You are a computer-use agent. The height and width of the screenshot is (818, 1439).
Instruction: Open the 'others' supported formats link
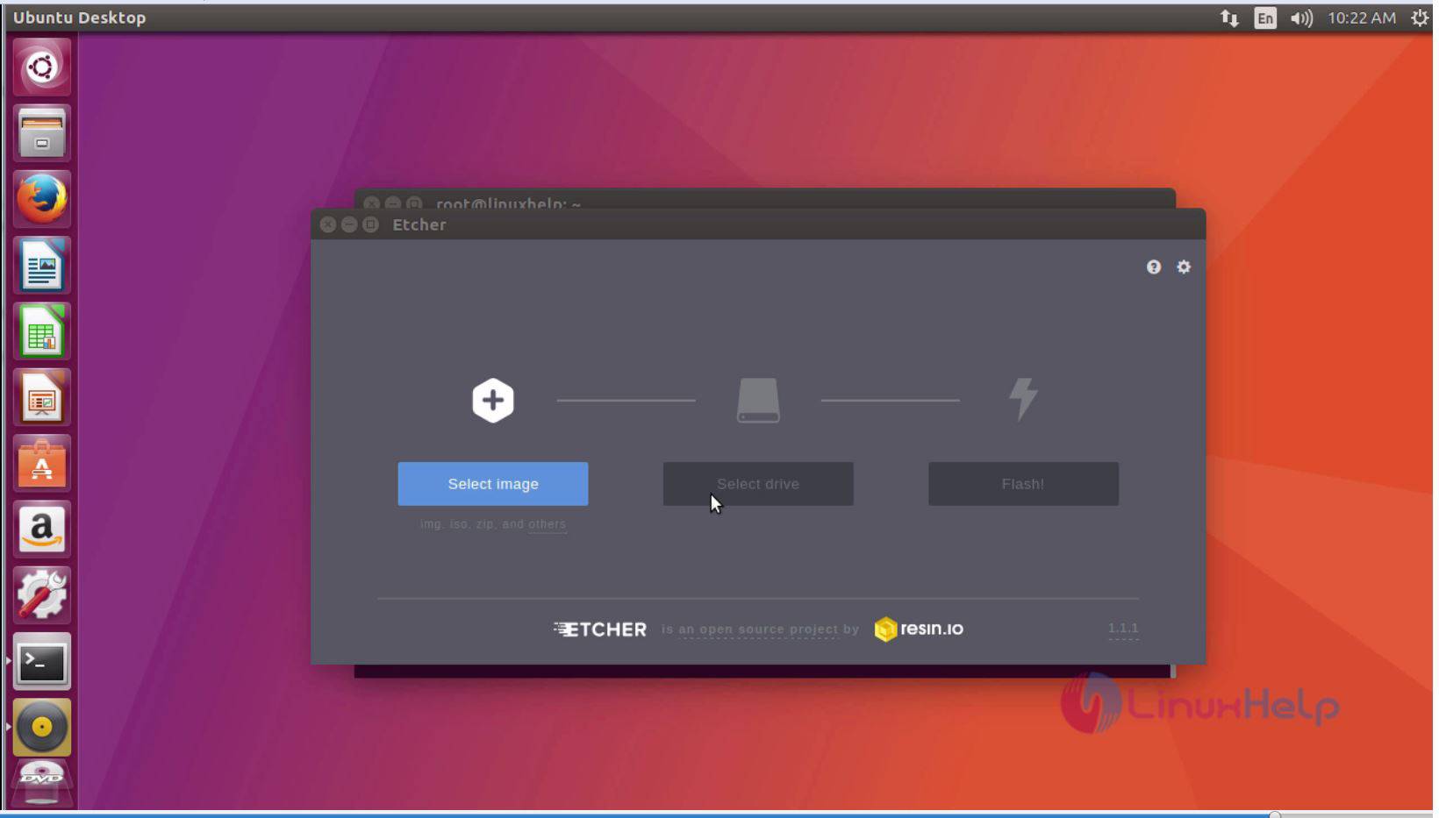[x=547, y=524]
